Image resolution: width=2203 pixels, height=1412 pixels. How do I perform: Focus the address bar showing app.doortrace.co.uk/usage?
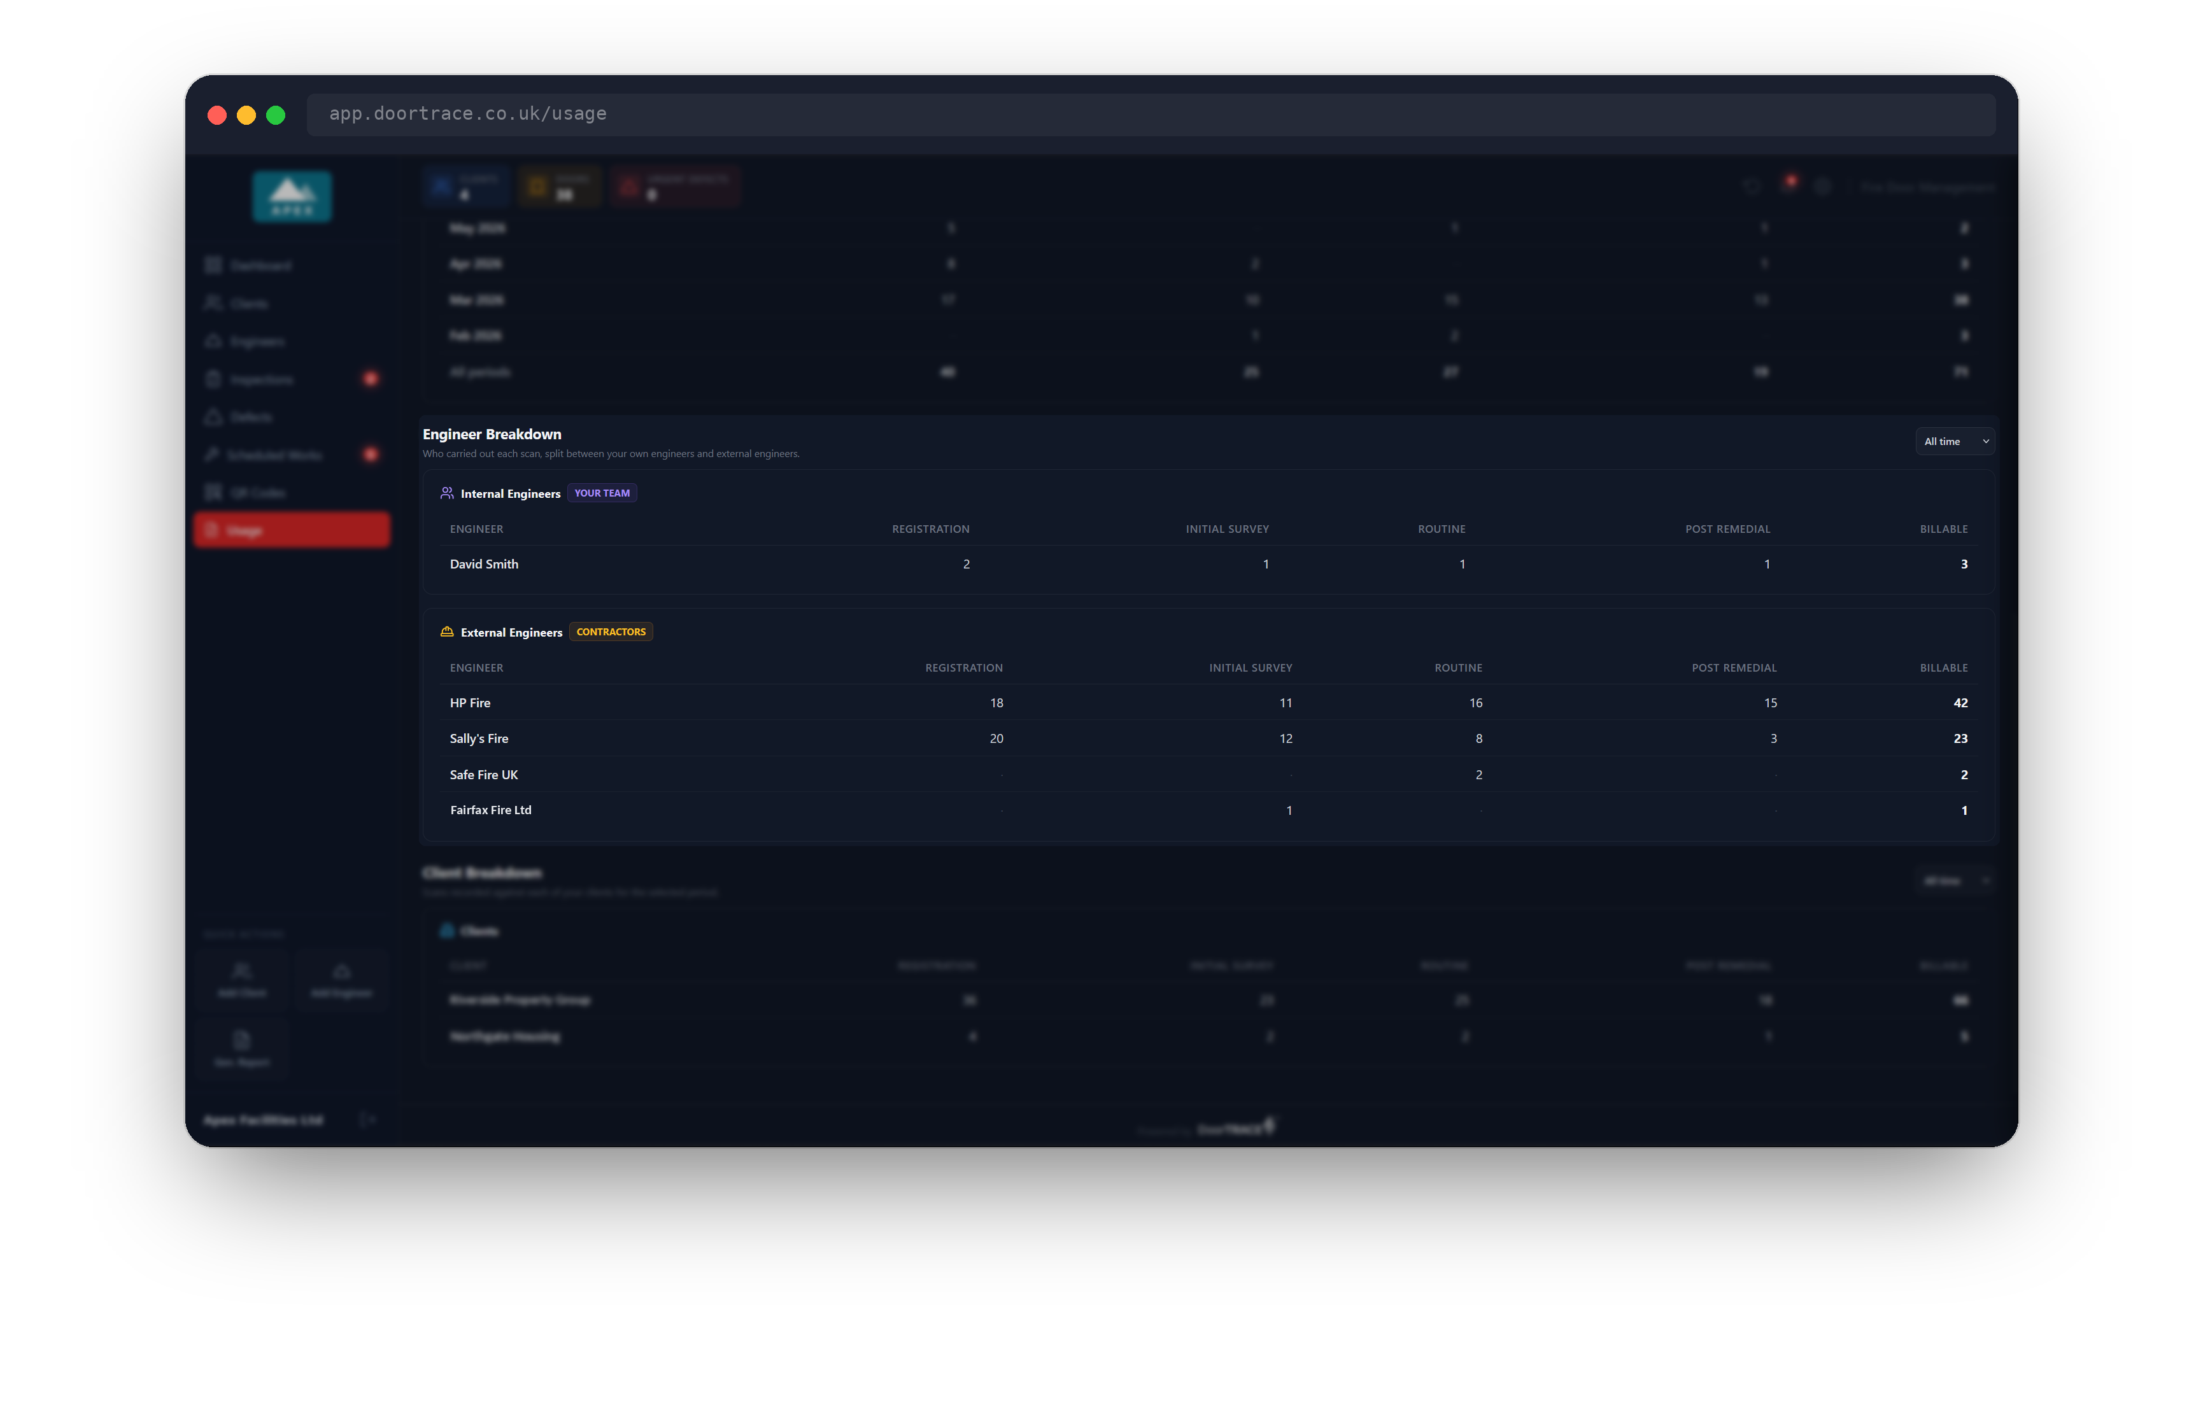point(1151,114)
